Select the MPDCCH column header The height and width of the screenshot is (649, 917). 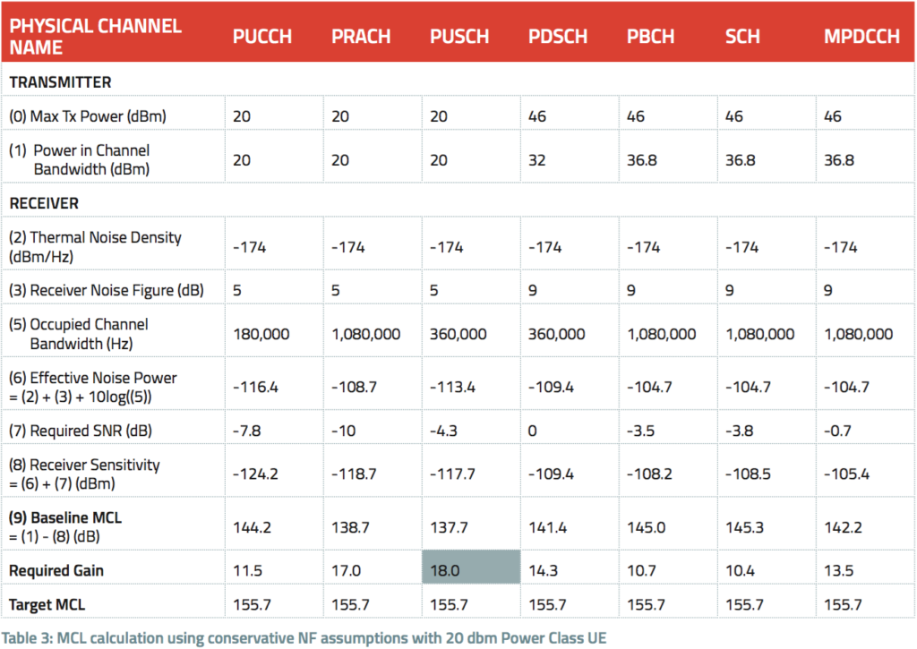pos(862,37)
